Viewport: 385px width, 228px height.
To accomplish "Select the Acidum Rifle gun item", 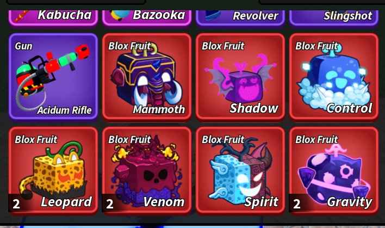I will [x=53, y=77].
